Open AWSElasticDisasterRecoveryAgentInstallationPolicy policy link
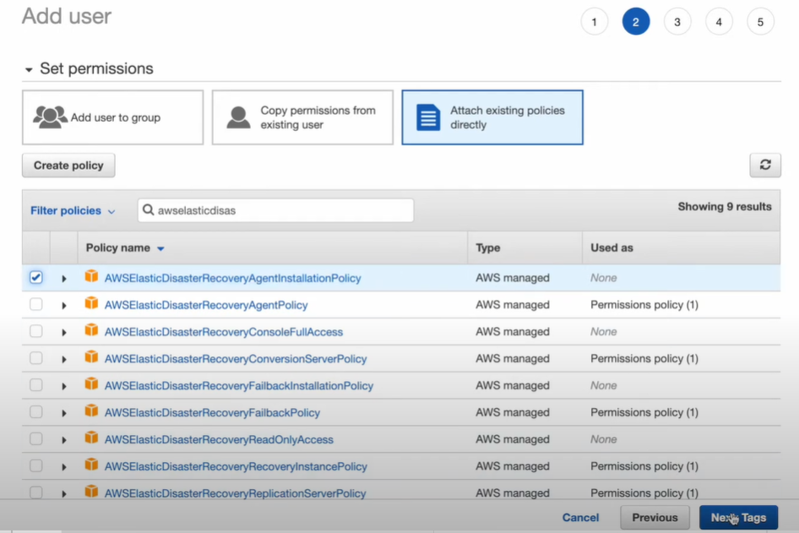 232,278
